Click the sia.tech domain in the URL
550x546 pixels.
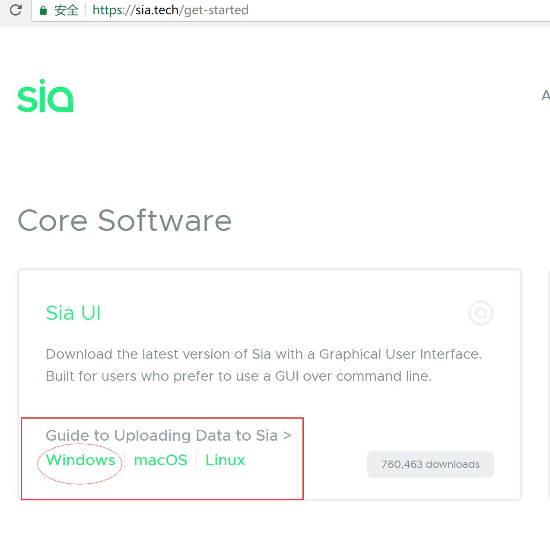click(x=157, y=10)
